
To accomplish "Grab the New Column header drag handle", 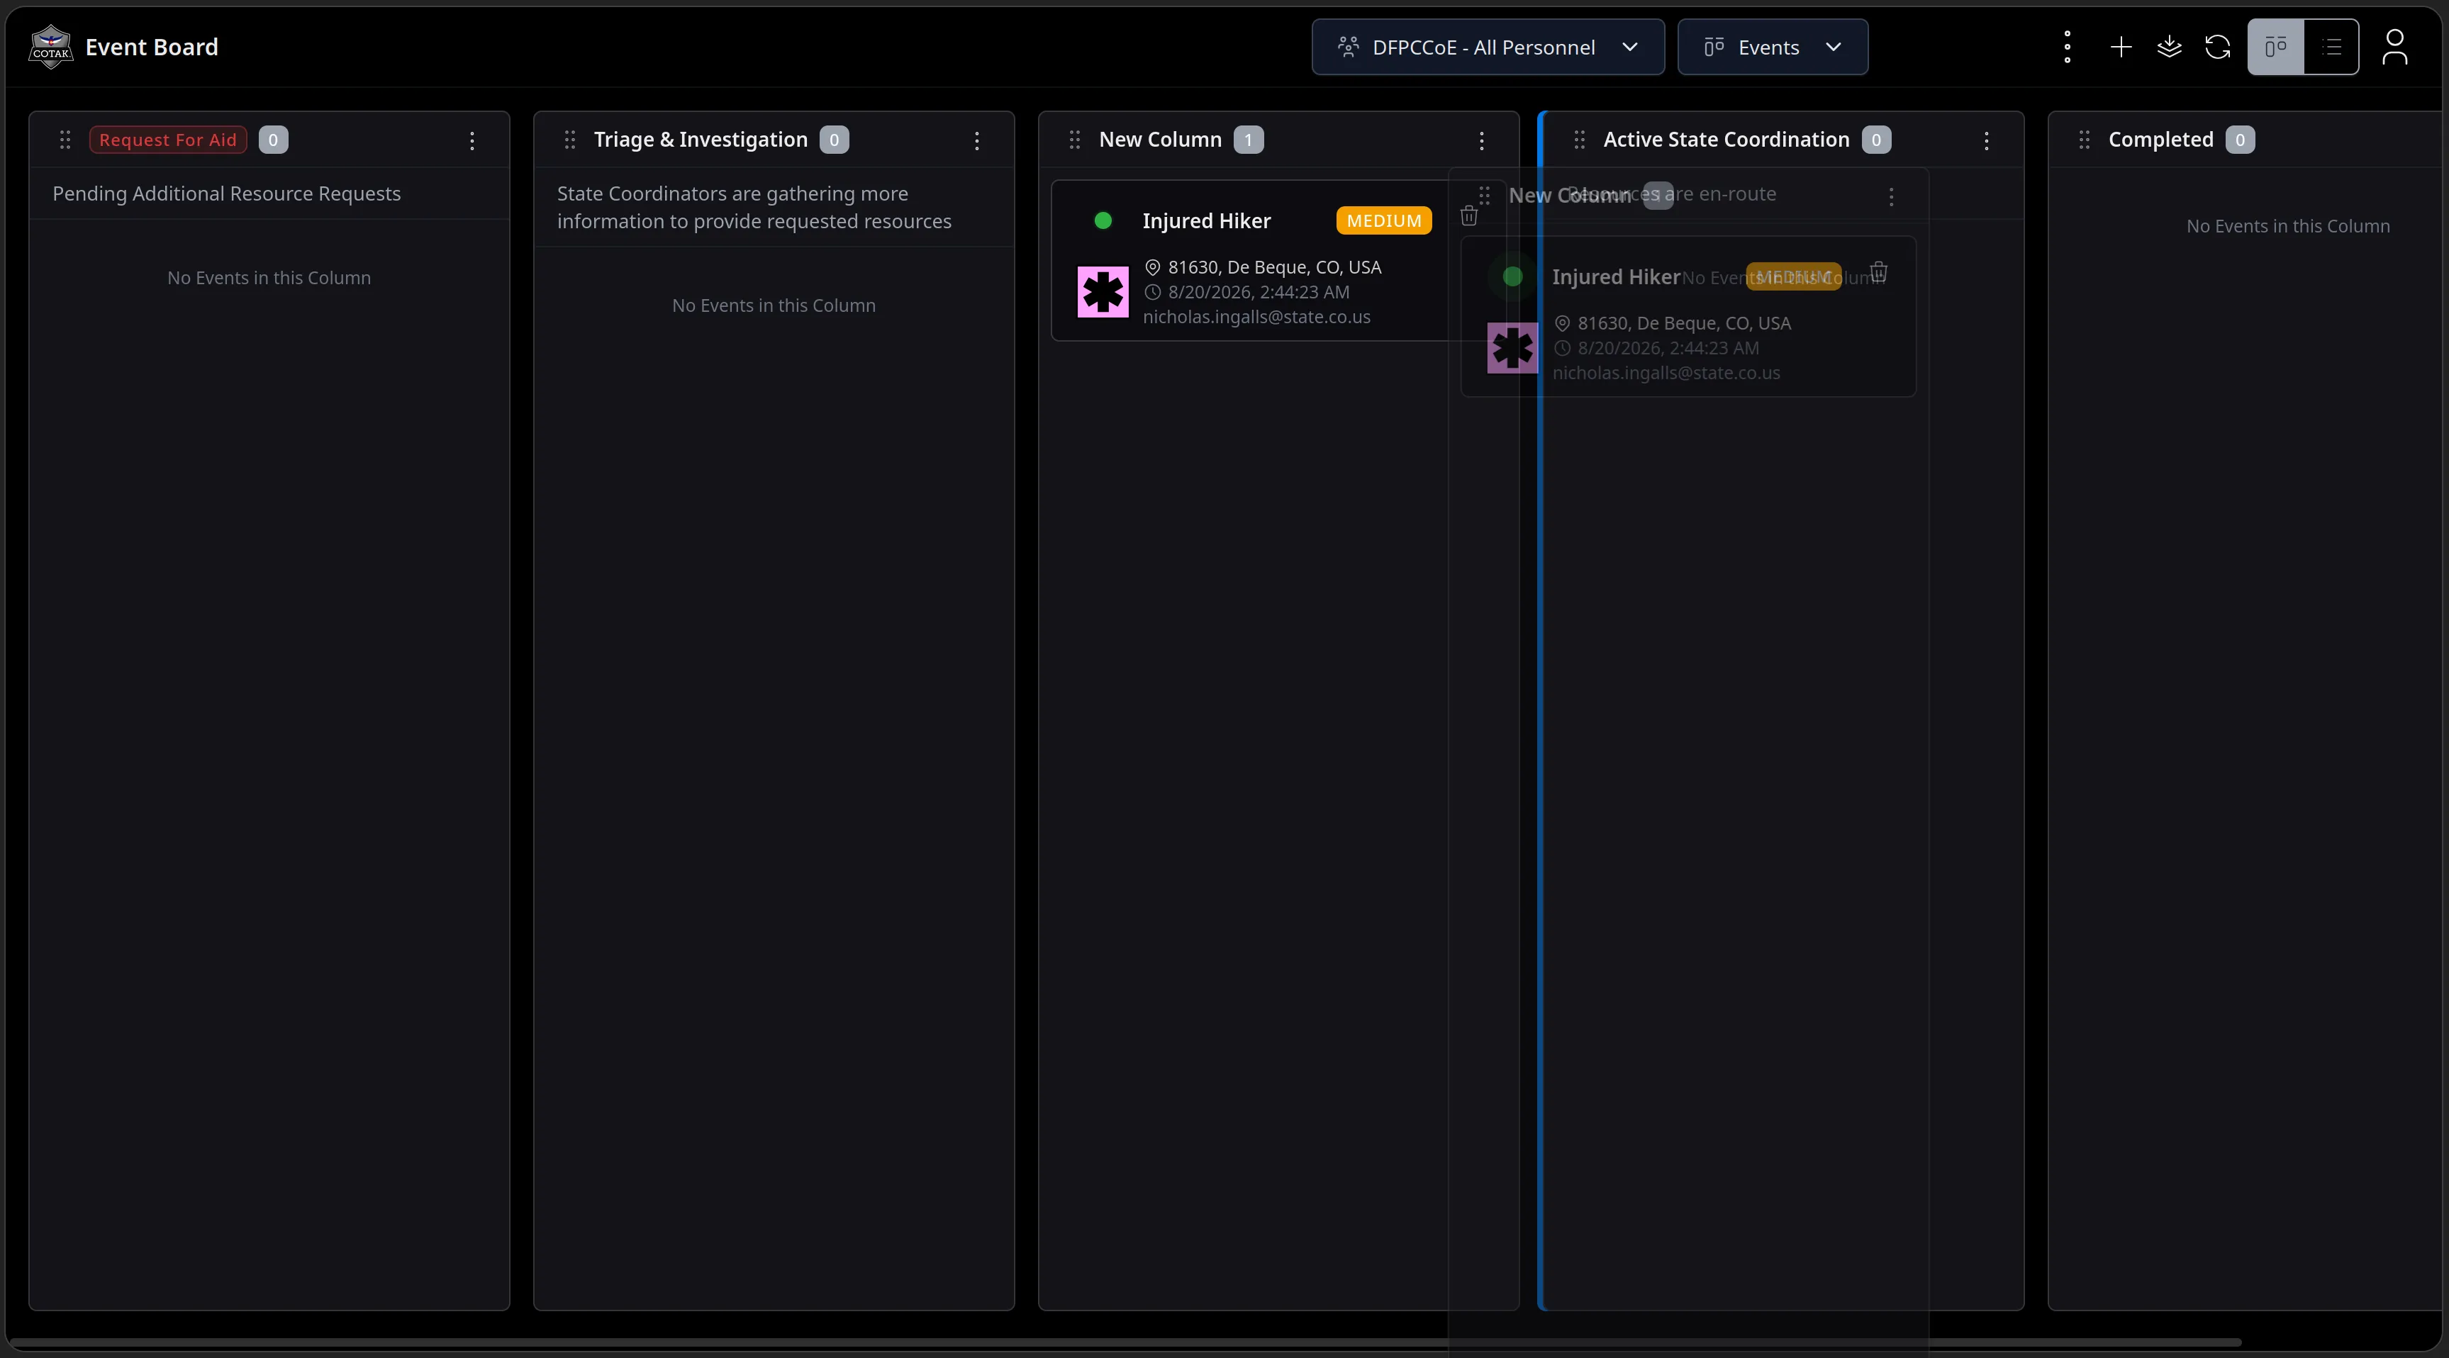I will pos(1075,140).
